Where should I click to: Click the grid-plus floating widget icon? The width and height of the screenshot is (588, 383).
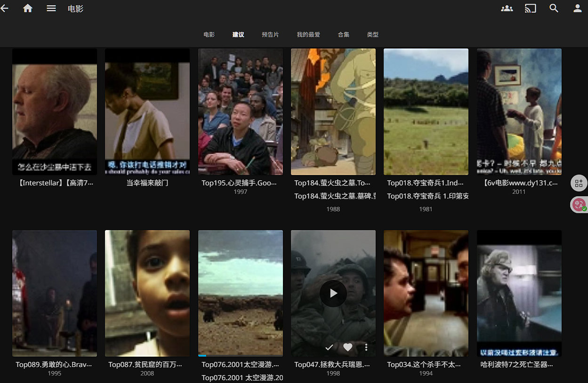coord(579,183)
